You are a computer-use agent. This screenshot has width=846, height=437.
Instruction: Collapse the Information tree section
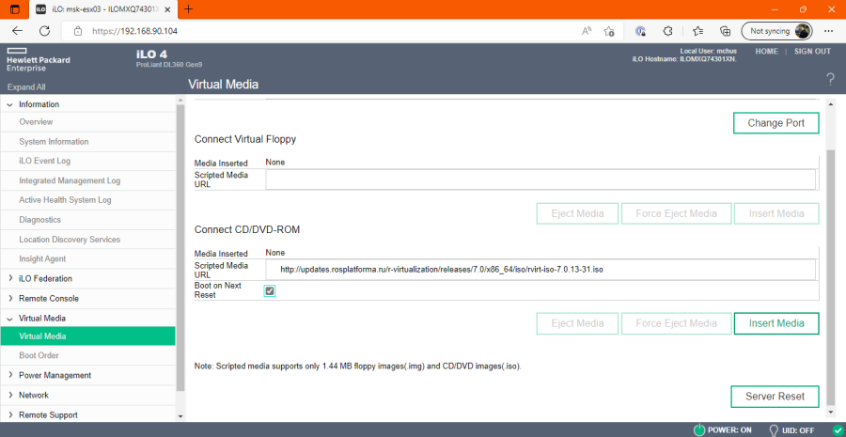pos(10,104)
